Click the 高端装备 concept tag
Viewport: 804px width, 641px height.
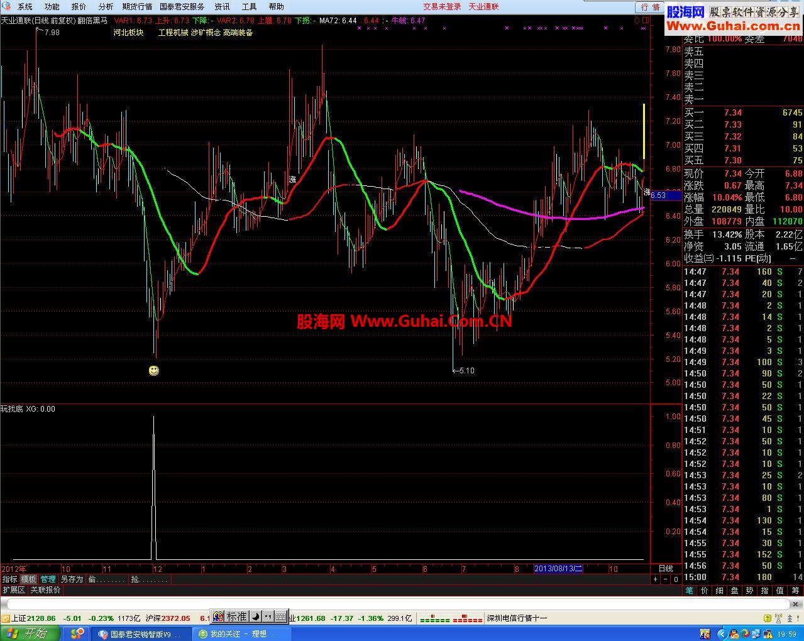click(238, 33)
